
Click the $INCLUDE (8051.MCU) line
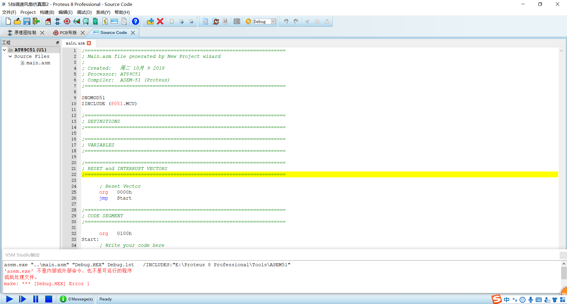coord(109,104)
